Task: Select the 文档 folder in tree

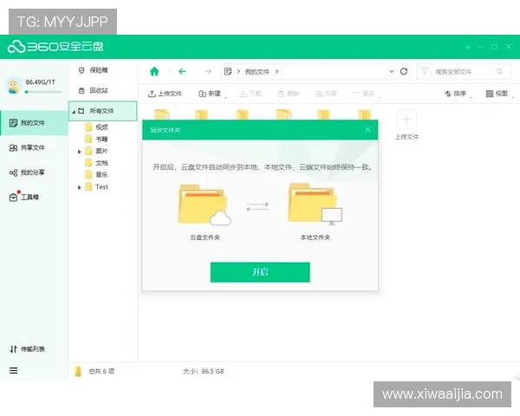Action: 96,163
